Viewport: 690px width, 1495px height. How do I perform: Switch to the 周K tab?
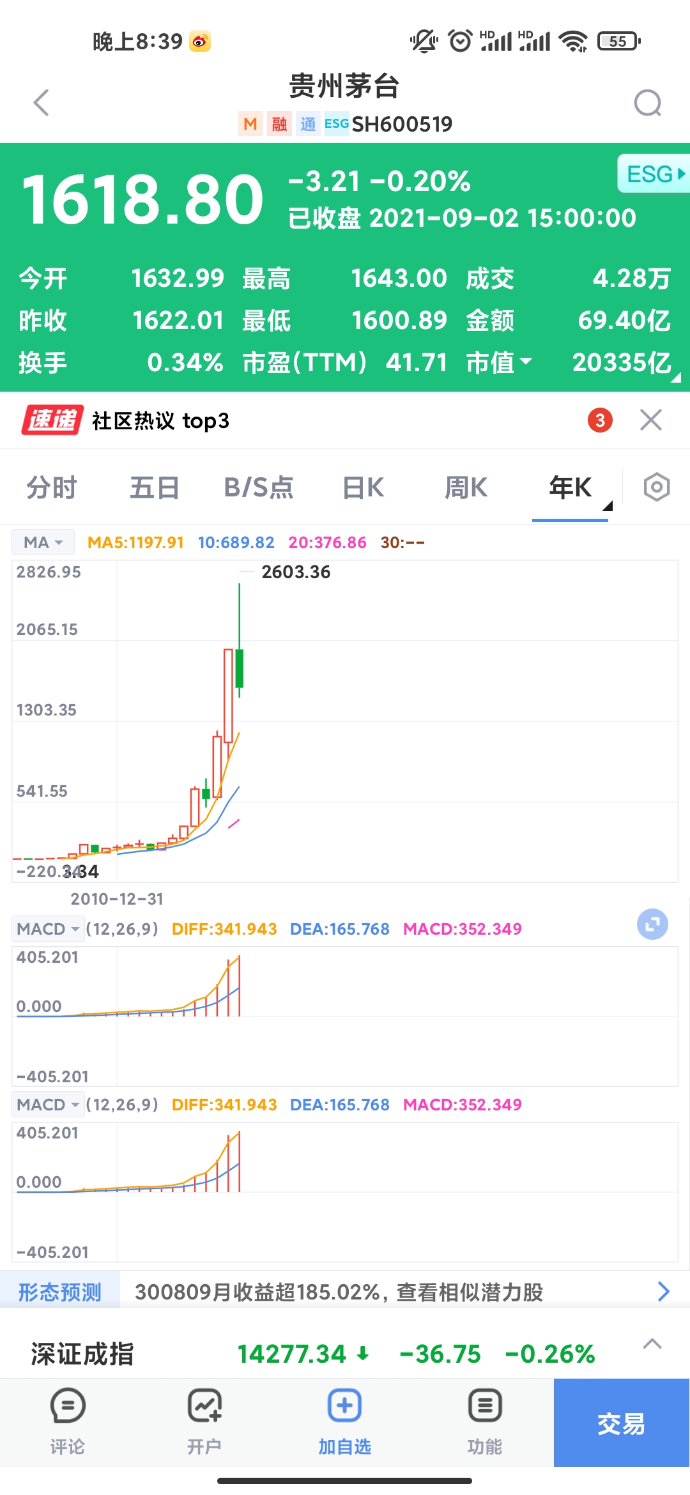click(466, 487)
